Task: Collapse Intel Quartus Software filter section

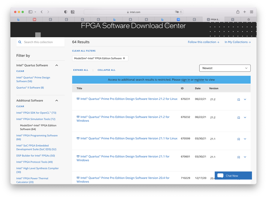Action: (x=57, y=65)
